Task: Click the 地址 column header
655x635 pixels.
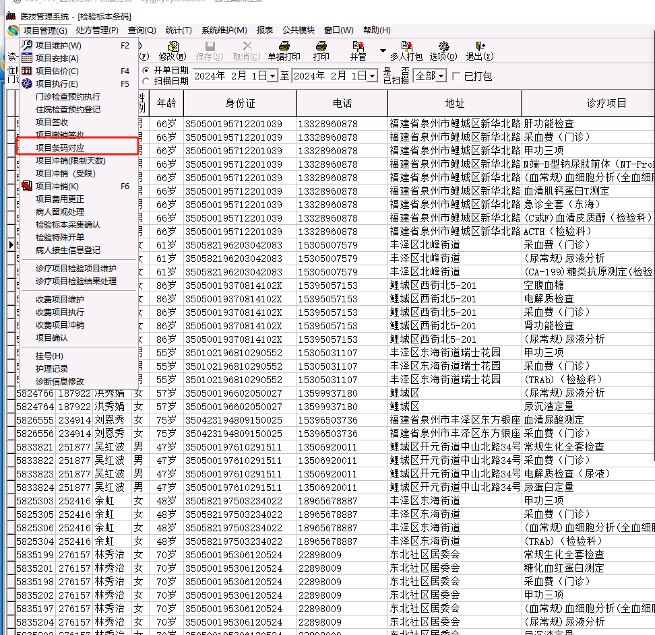Action: 454,103
